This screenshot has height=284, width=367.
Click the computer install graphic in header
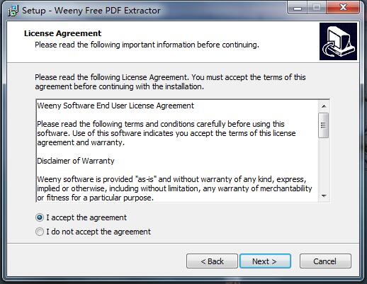point(338,41)
